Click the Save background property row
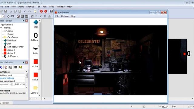Viewport: 194px width, 109px height. click(12, 81)
